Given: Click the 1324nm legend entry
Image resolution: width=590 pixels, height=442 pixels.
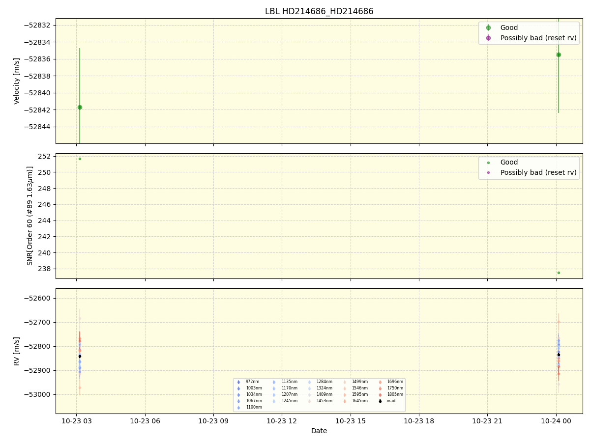Looking at the screenshot, I should 320,388.
